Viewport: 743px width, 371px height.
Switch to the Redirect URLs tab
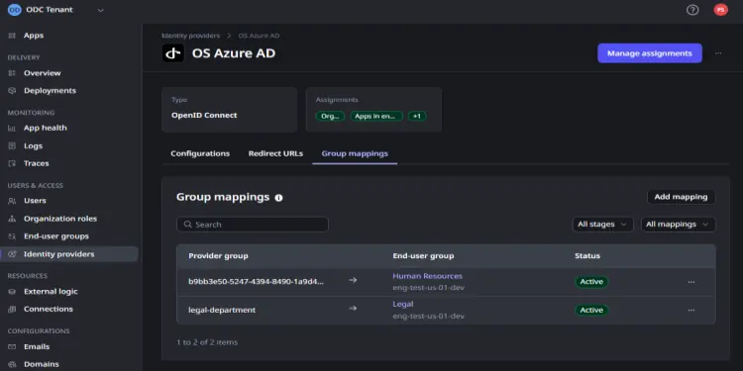click(x=275, y=153)
